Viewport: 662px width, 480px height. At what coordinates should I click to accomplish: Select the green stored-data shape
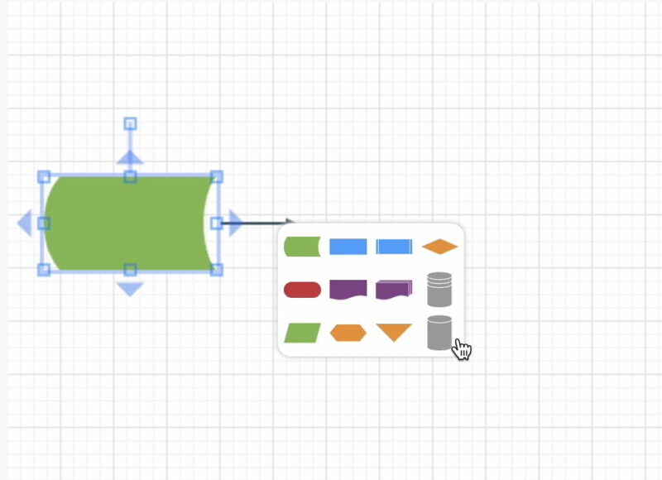tap(301, 245)
